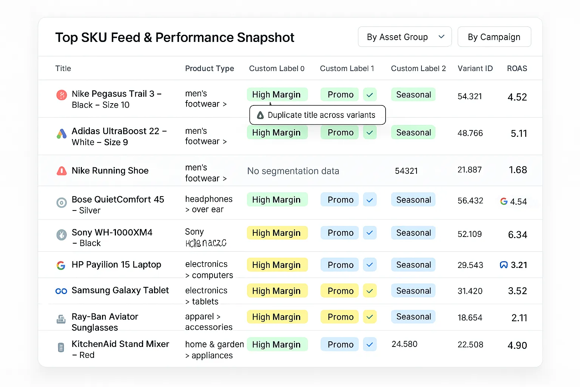
Task: Sort by the Variant ID column header
Action: pos(475,68)
